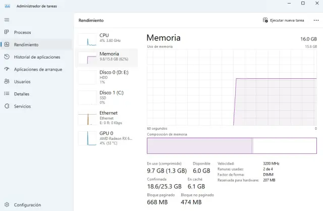The width and height of the screenshot is (323, 211).
Task: Select Disco 1 (C:) SSD item
Action: pyautogui.click(x=106, y=96)
